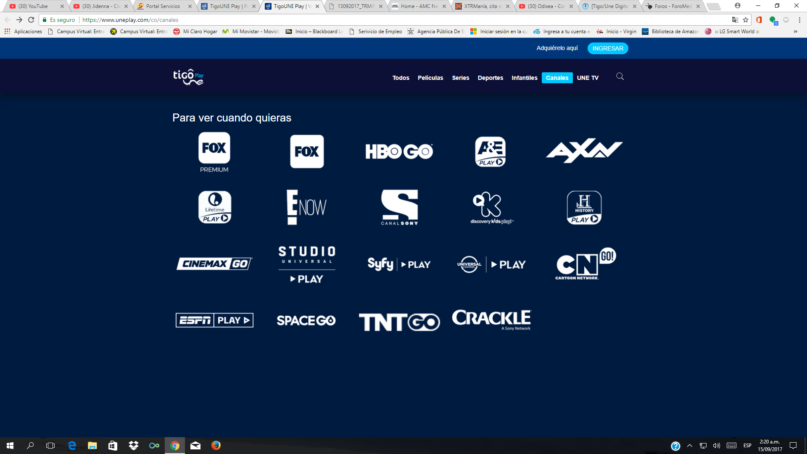Open the ESPN Play channel logo

(x=214, y=320)
